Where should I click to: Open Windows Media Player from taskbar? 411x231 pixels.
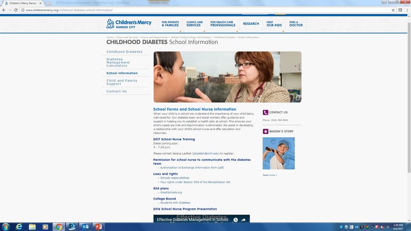point(45,227)
